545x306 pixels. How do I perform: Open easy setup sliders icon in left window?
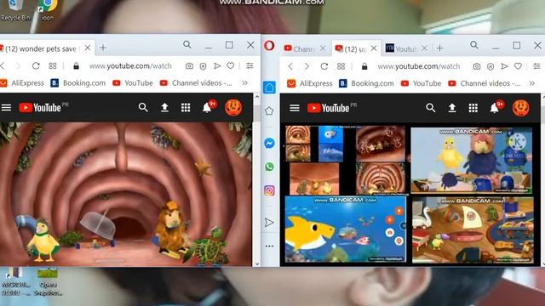coord(250,65)
